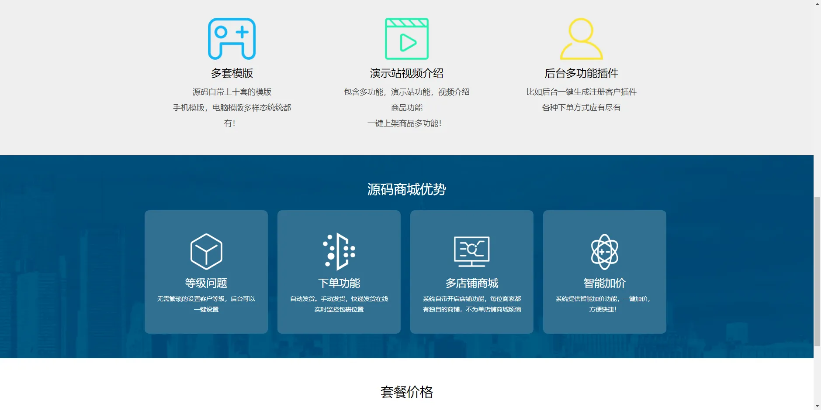Click the 源码商城优势 section heading
821x410 pixels.
coord(407,190)
